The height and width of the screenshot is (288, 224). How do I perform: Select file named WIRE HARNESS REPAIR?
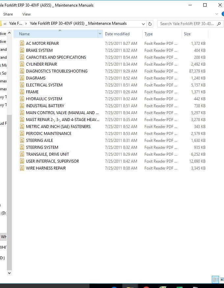(46, 168)
